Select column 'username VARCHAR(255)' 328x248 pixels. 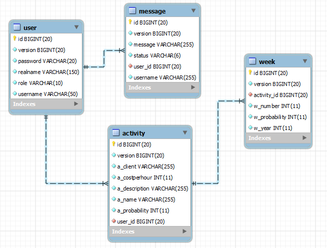tap(165, 77)
